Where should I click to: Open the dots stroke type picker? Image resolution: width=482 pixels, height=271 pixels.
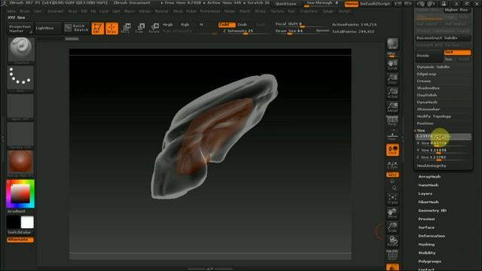pos(20,78)
